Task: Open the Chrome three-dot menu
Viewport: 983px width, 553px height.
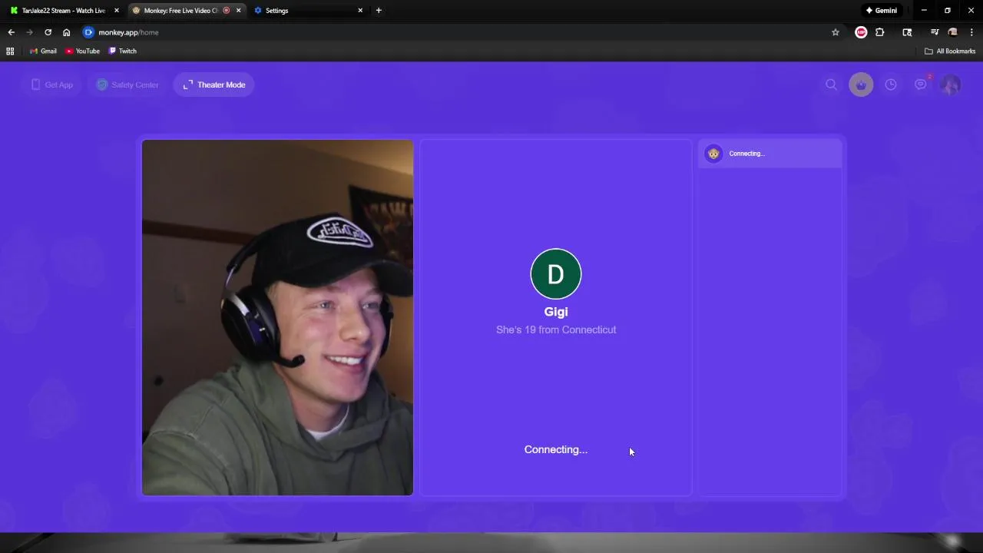Action: point(971,32)
